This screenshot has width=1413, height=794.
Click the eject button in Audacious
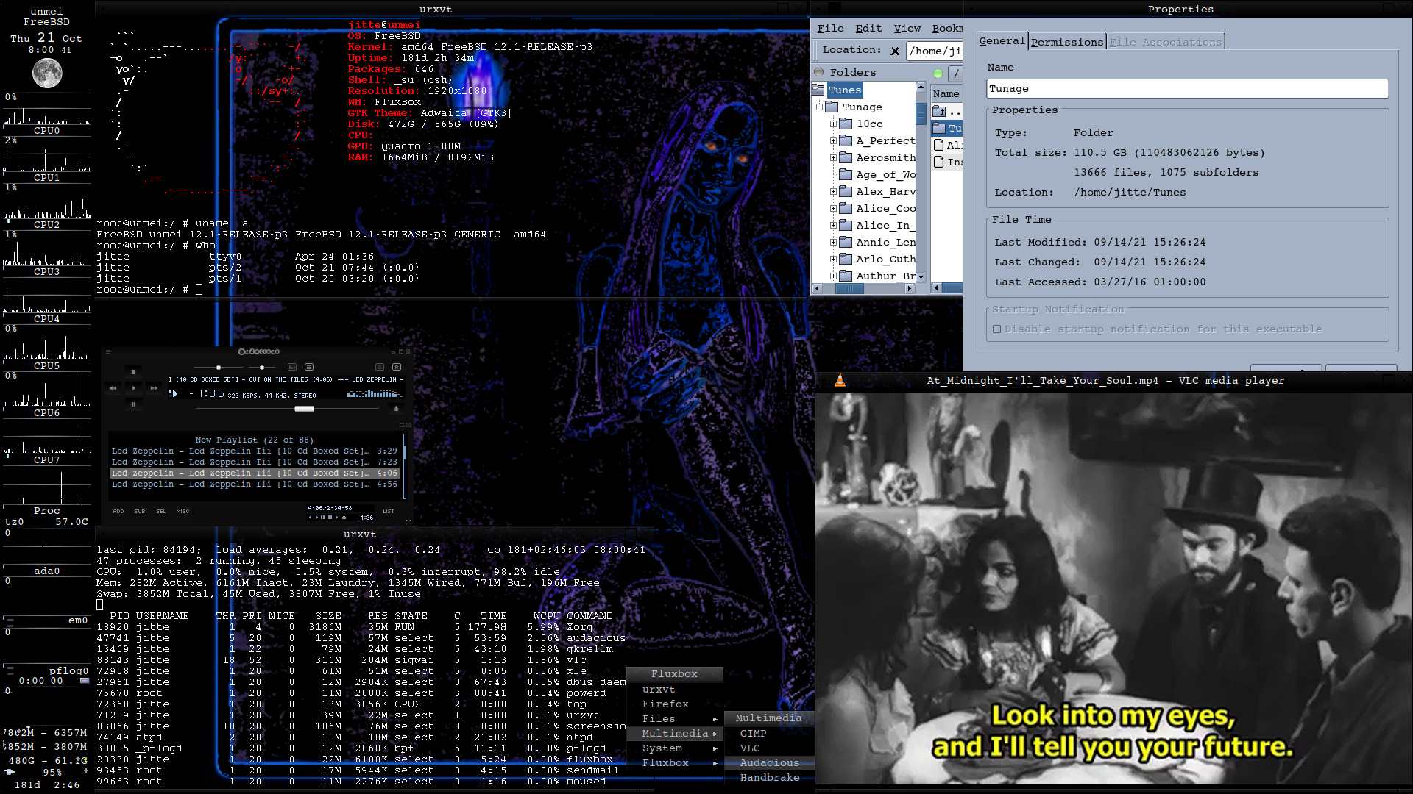[x=396, y=409]
